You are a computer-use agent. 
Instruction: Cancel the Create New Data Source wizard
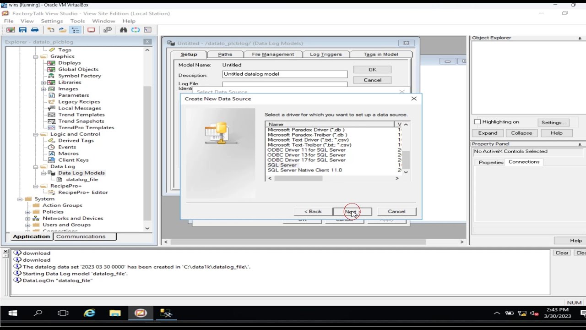[396, 212]
